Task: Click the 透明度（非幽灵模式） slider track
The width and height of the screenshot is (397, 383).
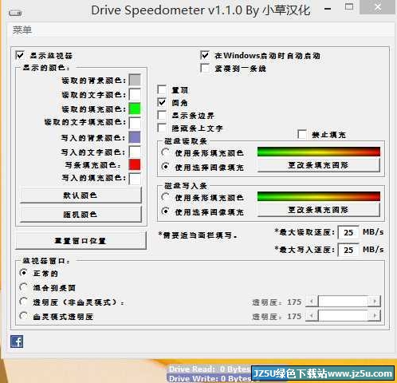Action: click(x=343, y=302)
